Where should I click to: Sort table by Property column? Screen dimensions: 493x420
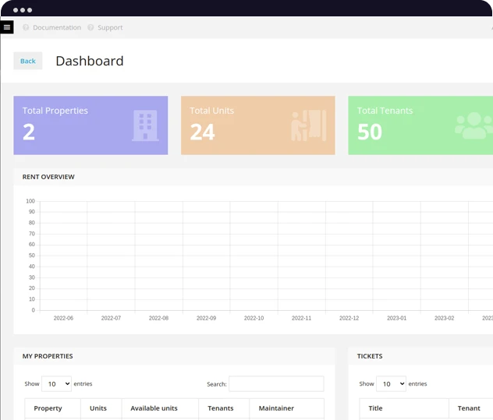click(48, 408)
